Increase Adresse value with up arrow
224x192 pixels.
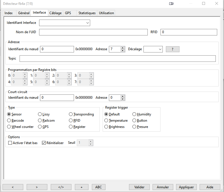pyautogui.click(x=123, y=48)
